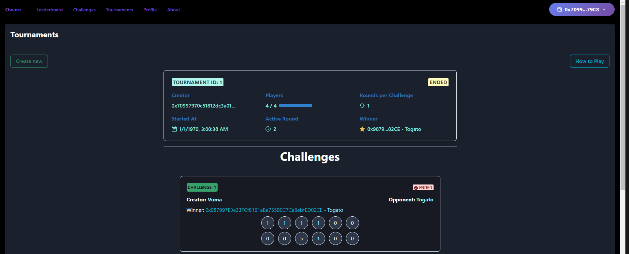Expand the account dropdown chevron
Viewport: 629px width, 254px height.
604,9
